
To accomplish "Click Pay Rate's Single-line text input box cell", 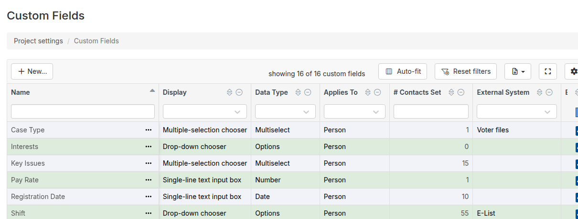I will (205, 180).
